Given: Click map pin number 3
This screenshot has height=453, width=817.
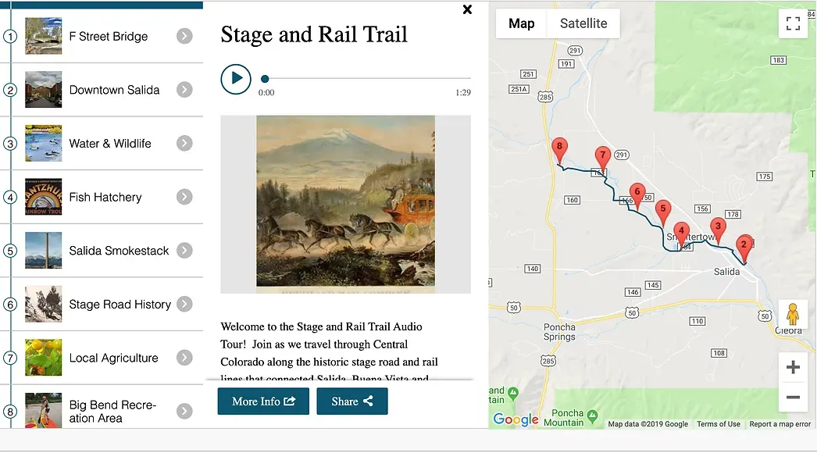Looking at the screenshot, I should coord(718,226).
